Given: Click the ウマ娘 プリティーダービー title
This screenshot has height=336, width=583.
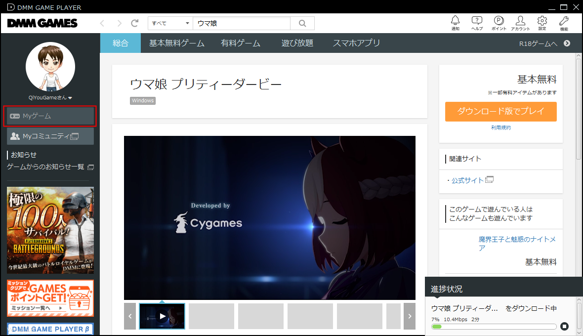Looking at the screenshot, I should [x=206, y=84].
